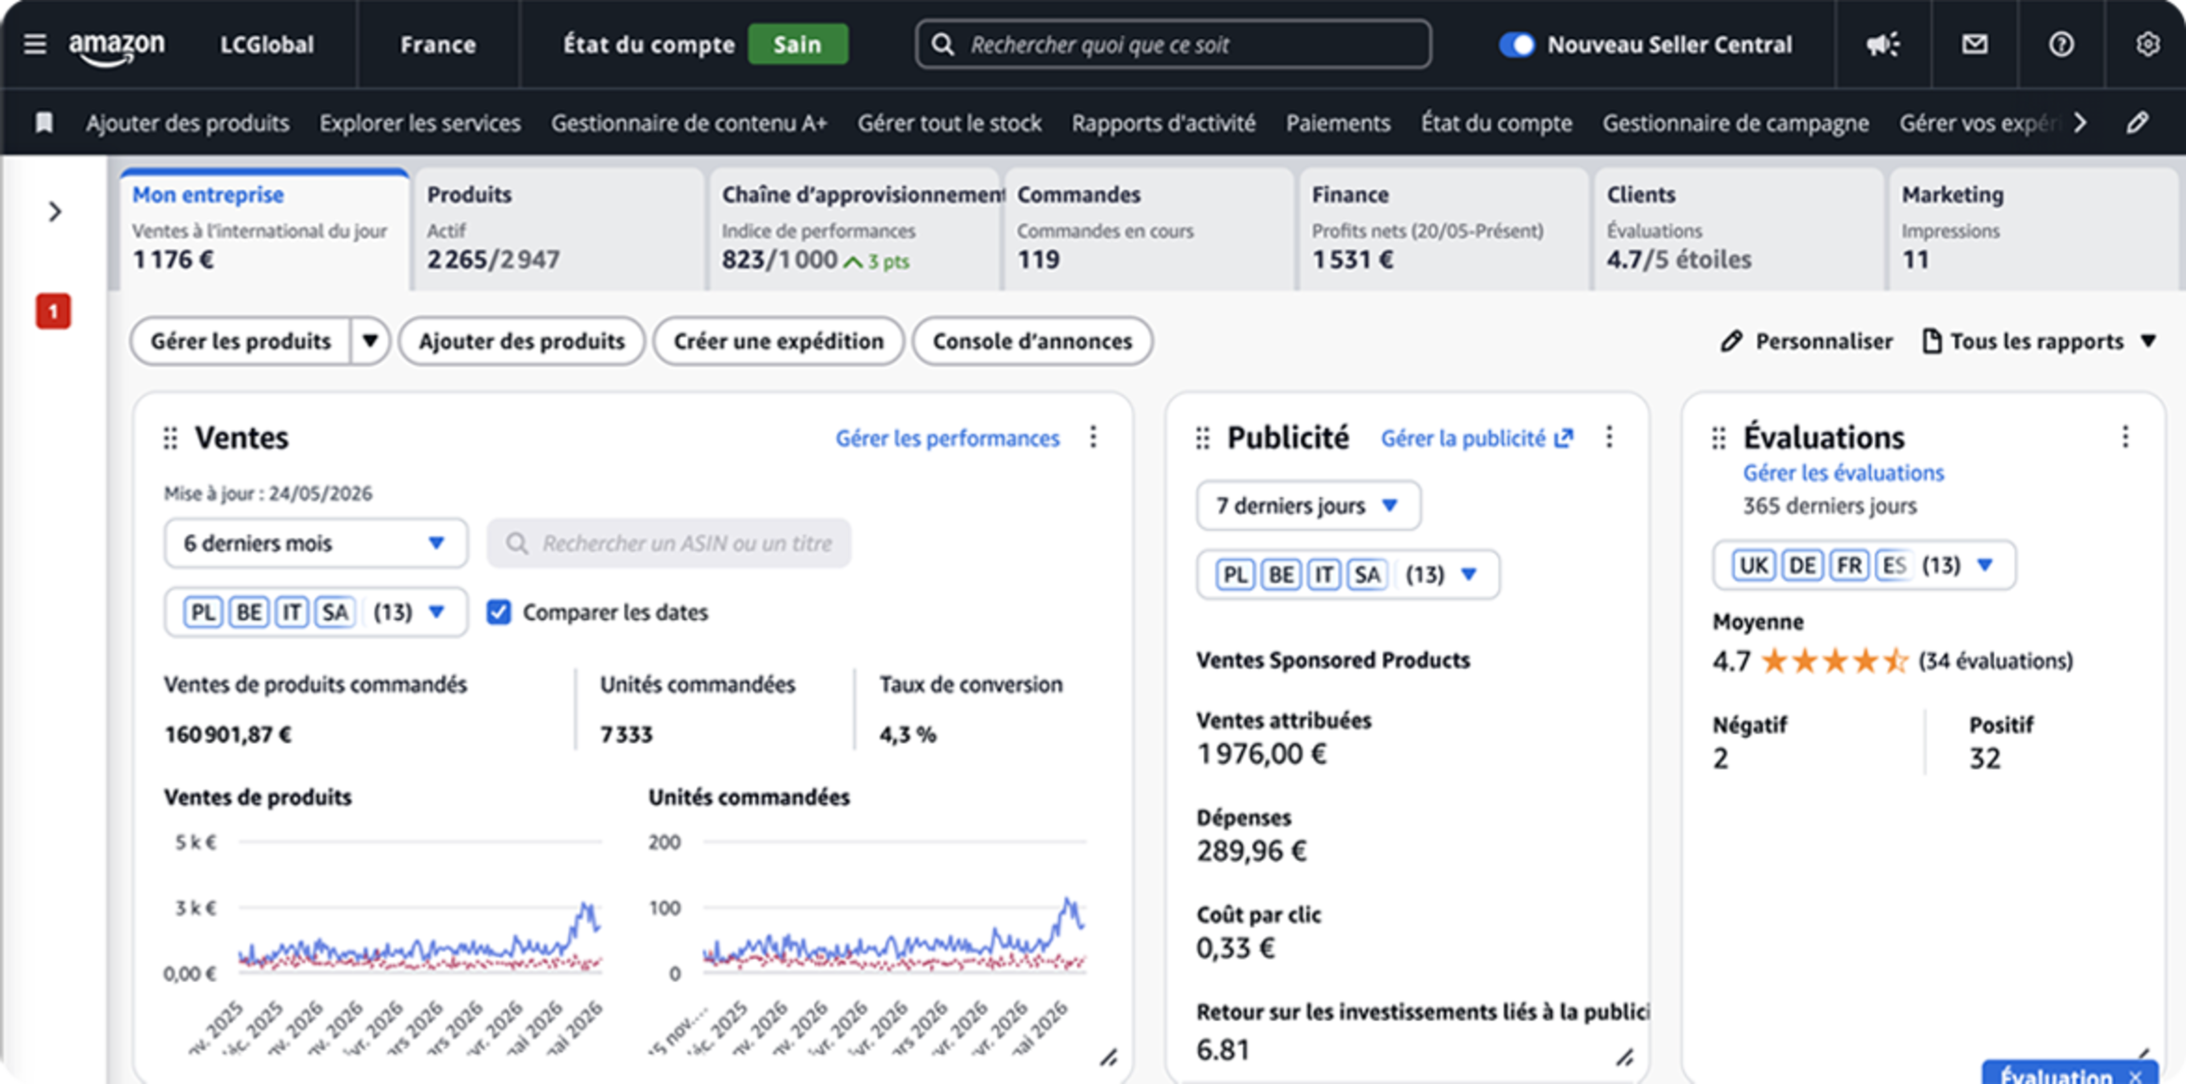Click the bookmark icon in favorites bar
The image size is (2186, 1084).
44,123
